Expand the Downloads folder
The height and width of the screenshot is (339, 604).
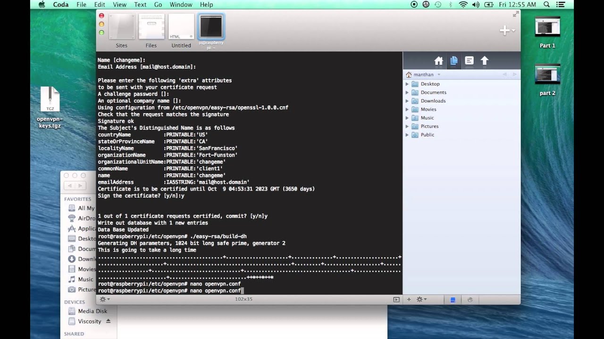407,101
